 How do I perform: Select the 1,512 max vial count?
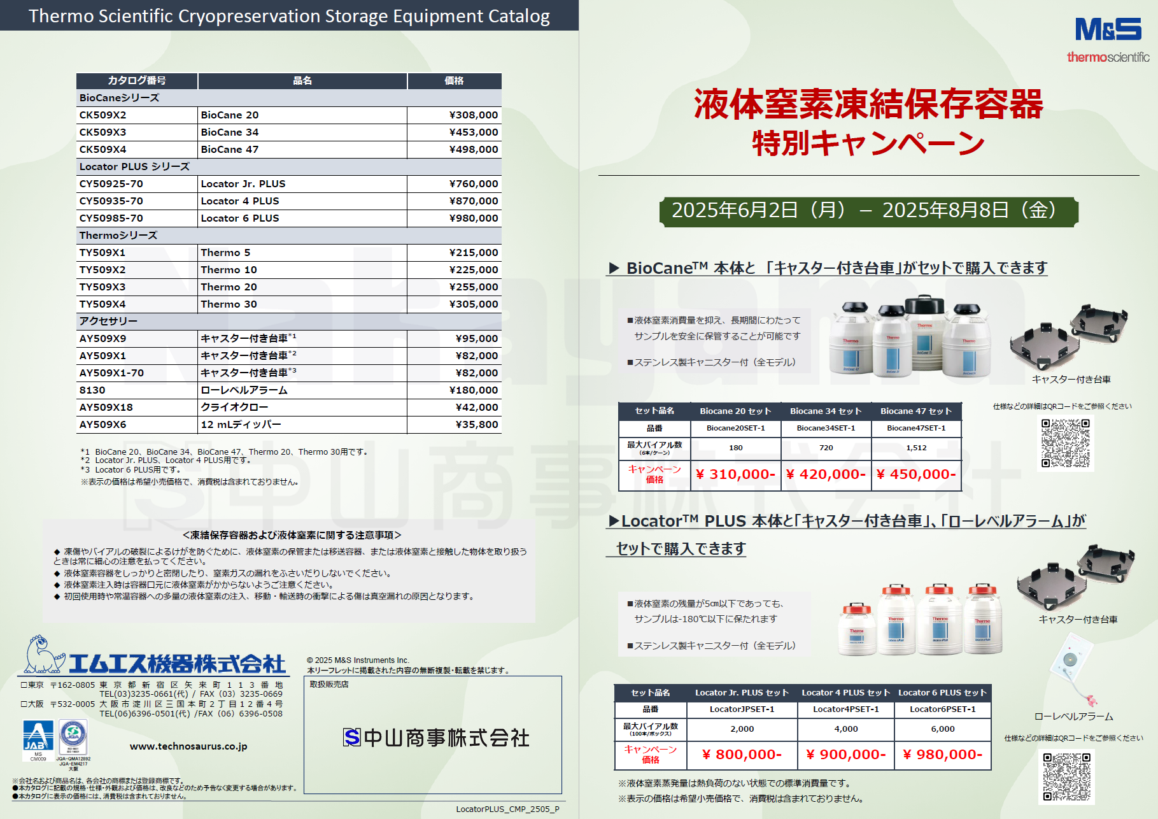[x=917, y=448]
